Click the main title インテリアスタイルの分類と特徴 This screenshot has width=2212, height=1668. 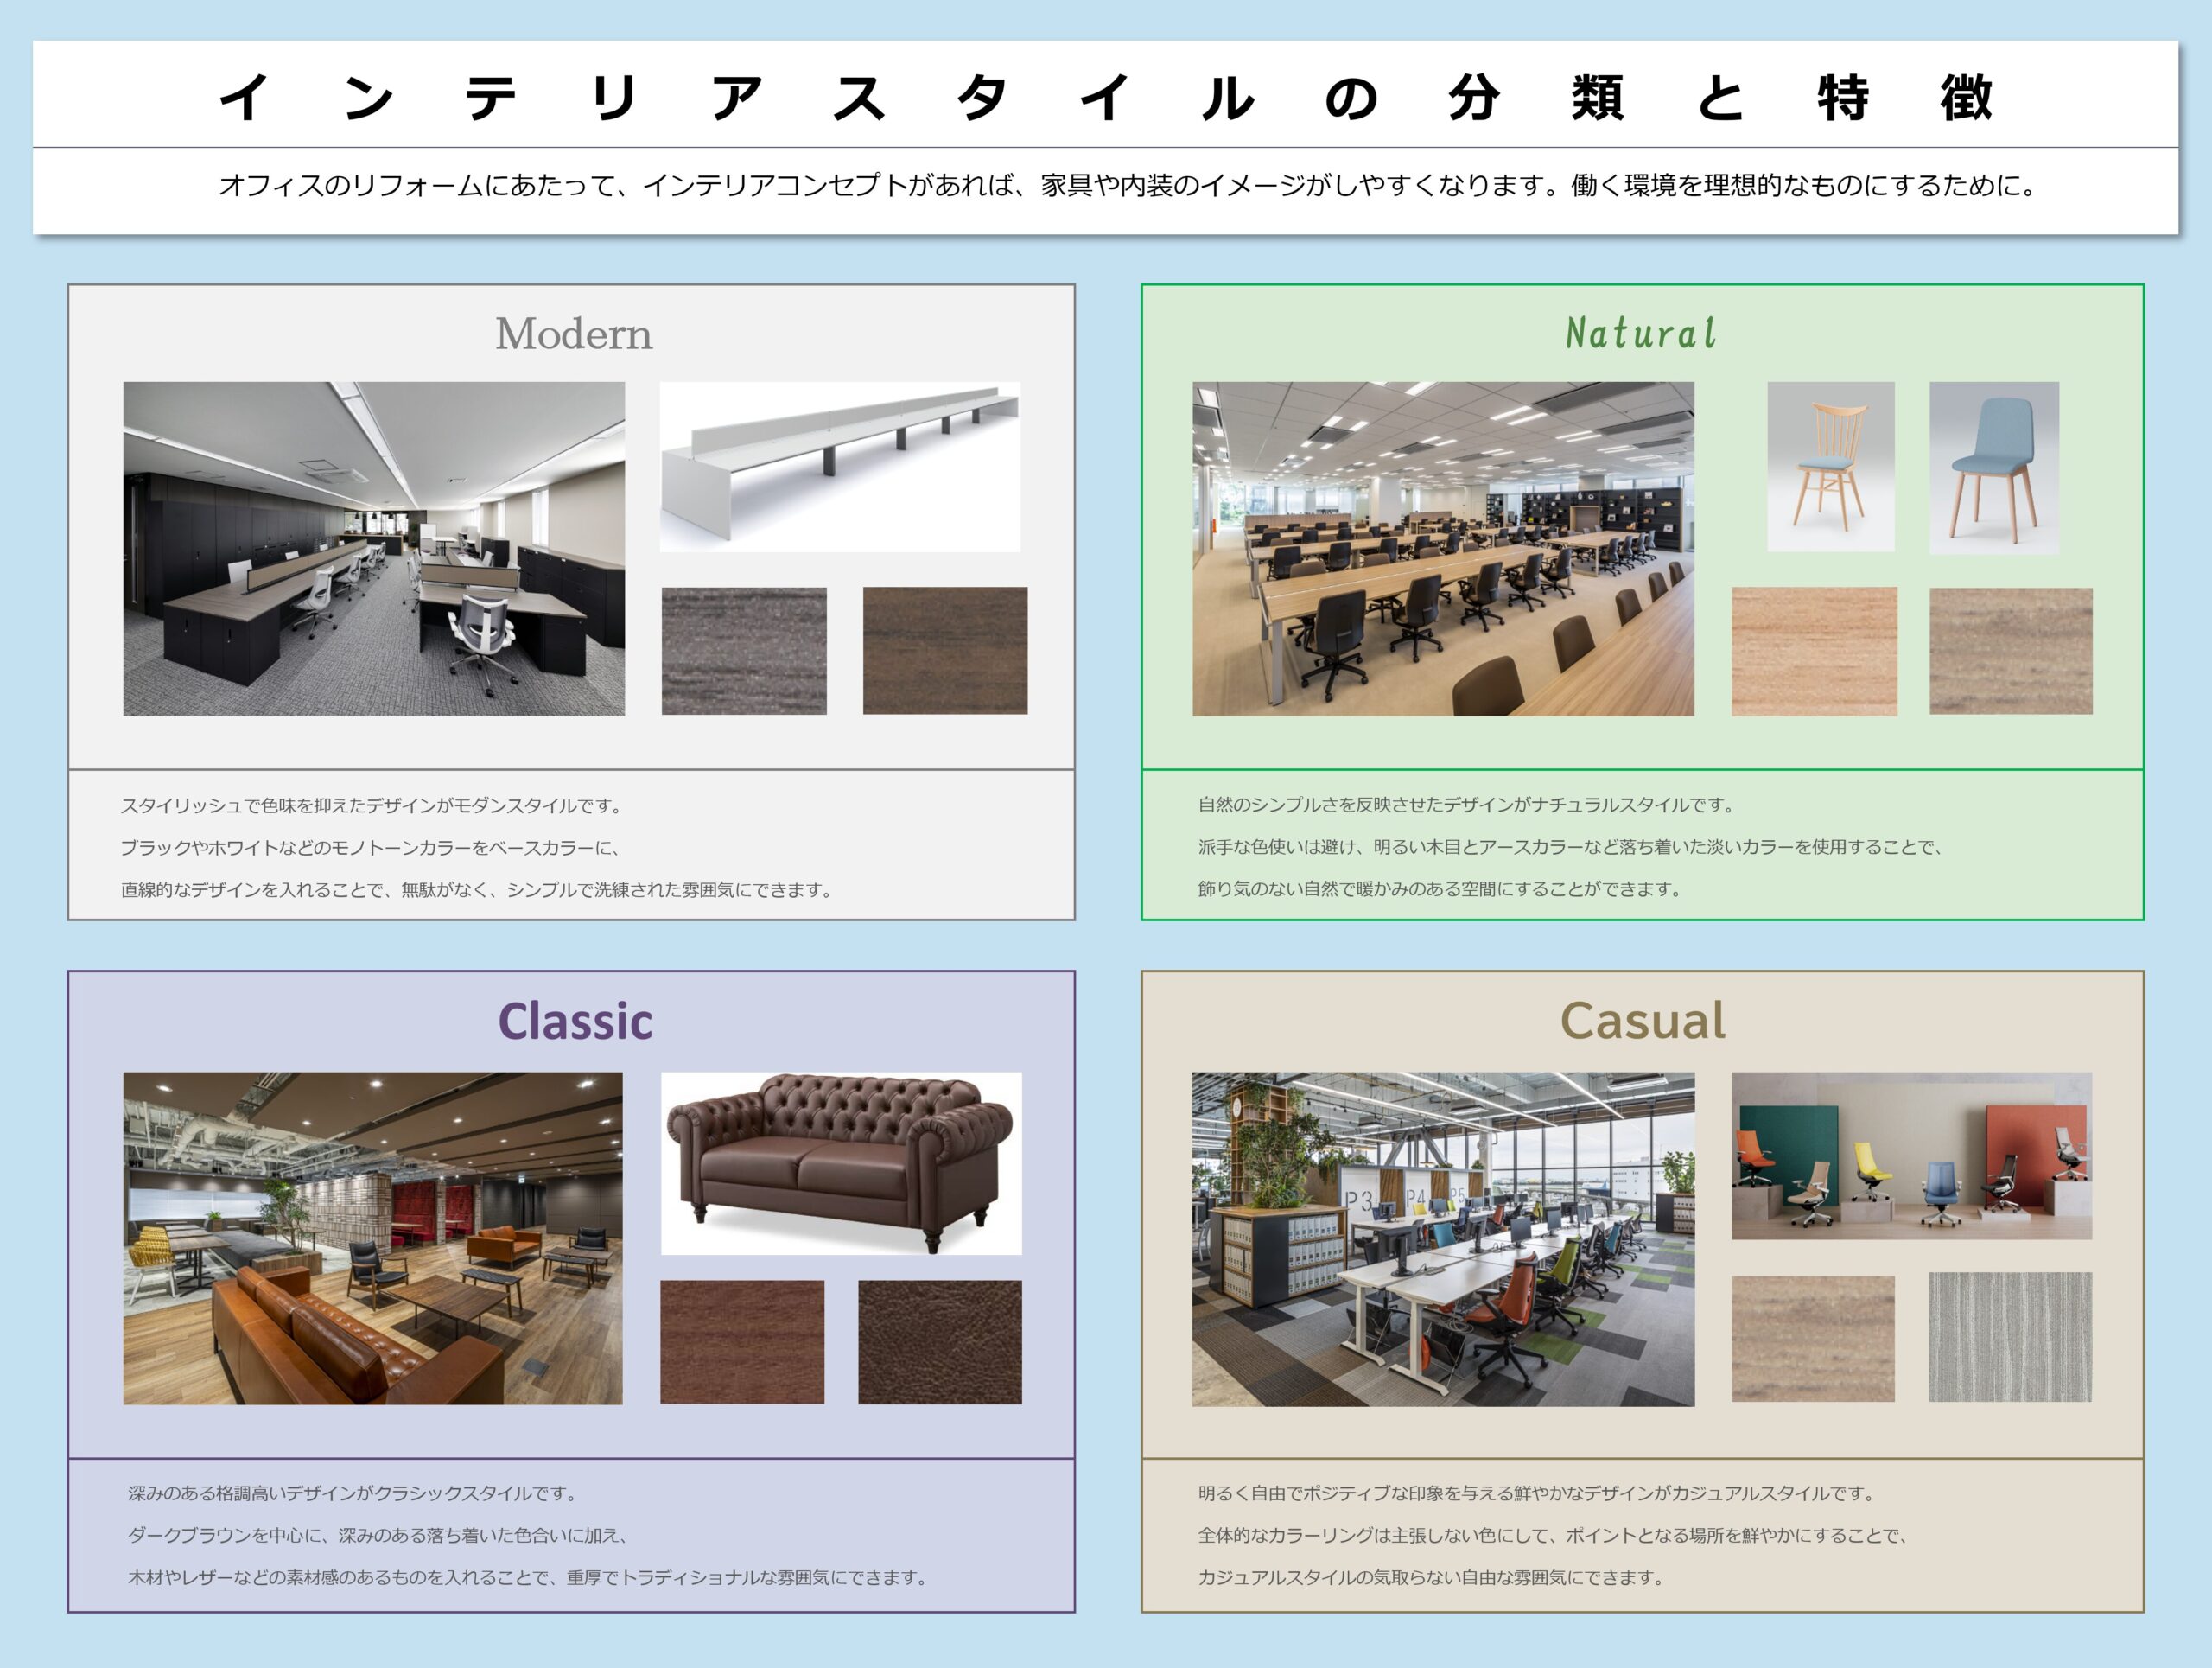pyautogui.click(x=1105, y=98)
